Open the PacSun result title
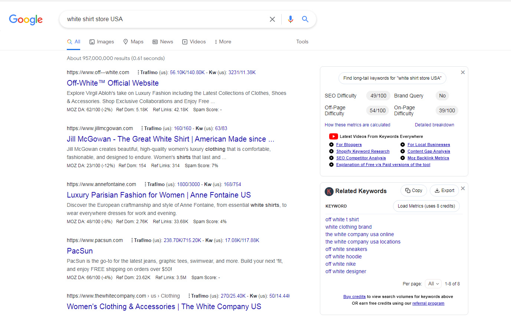Screen dimensions: 511x318 [x=80, y=251]
